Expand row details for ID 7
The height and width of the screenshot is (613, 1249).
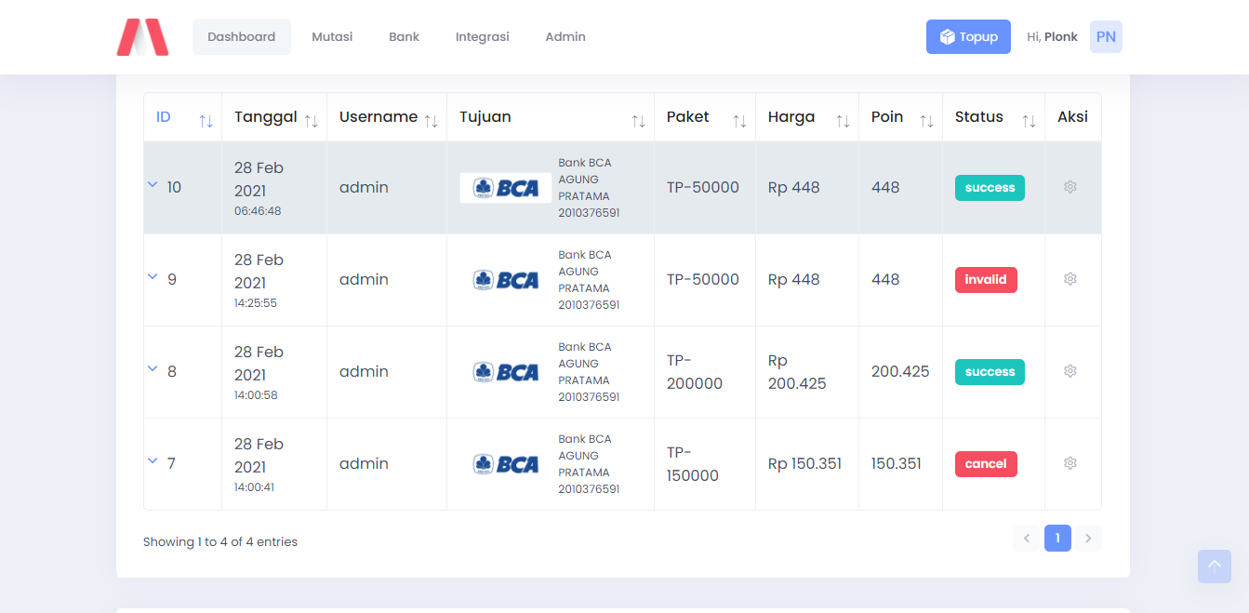(x=153, y=461)
